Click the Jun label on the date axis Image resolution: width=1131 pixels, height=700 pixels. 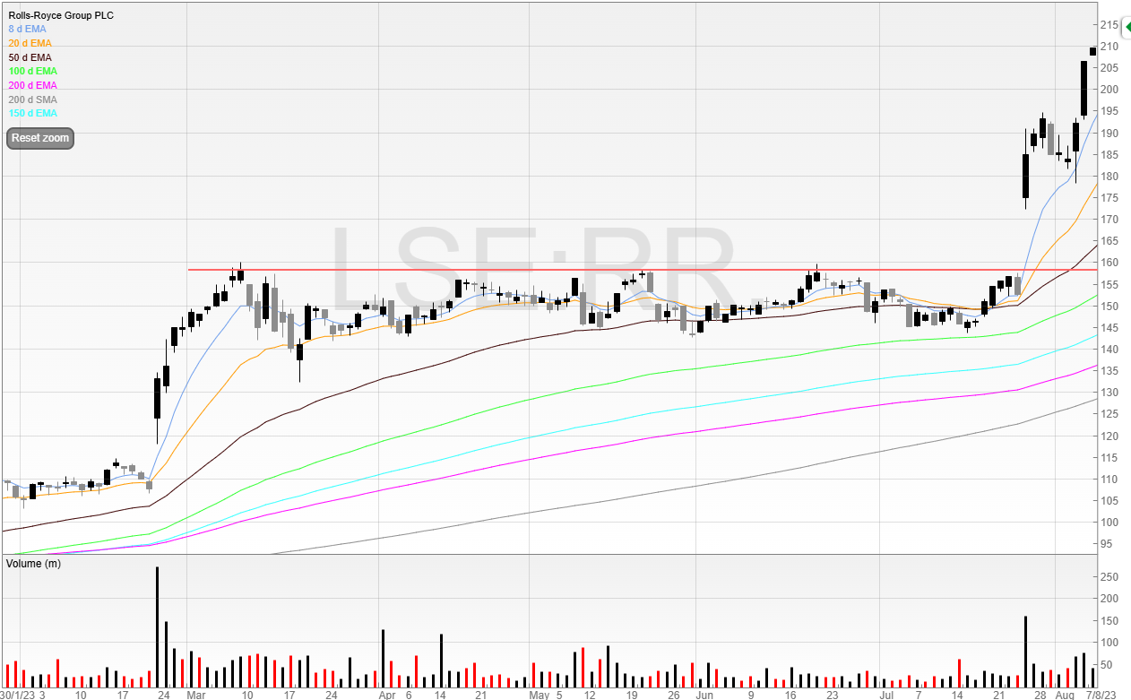point(704,695)
